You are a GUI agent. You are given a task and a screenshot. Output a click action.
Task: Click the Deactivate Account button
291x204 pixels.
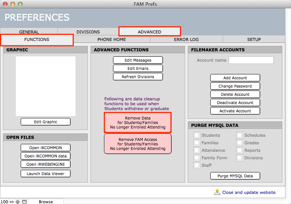(235, 103)
